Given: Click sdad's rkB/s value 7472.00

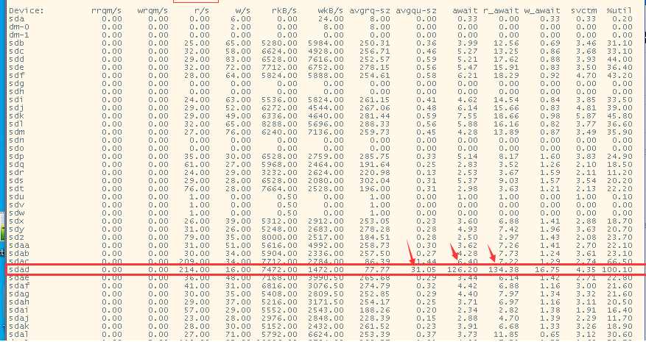Looking at the screenshot, I should click(280, 270).
